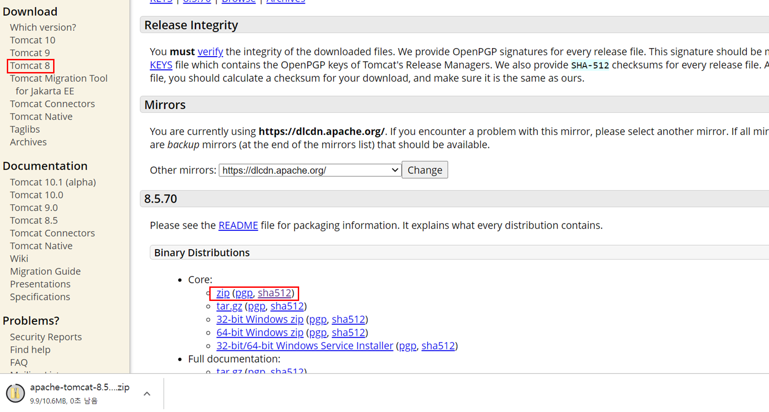Open Find help link
The width and height of the screenshot is (769, 412).
click(30, 349)
